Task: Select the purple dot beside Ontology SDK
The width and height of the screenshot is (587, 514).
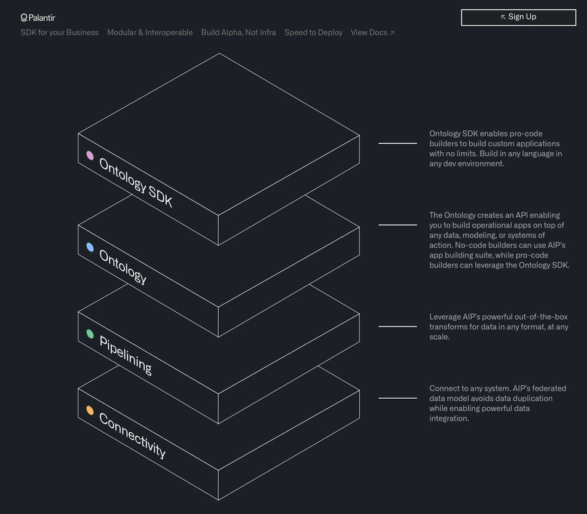Action: click(90, 155)
